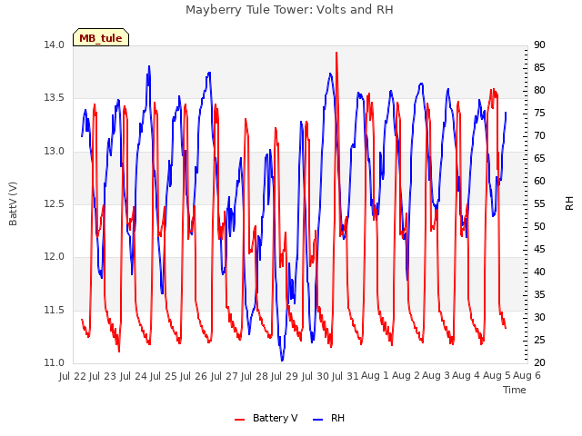582x436 pixels.
Task: Click the 'RH' legend text
Action: 337,418
